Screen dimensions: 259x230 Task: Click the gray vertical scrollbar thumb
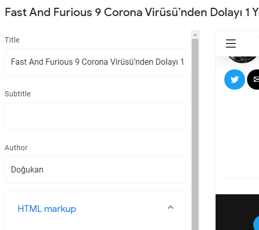(x=195, y=134)
